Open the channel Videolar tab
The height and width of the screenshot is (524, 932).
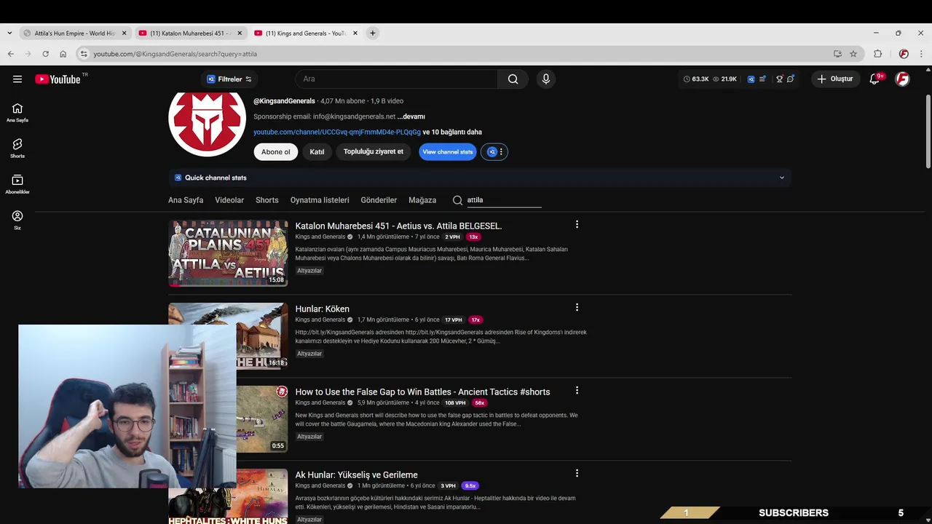pyautogui.click(x=229, y=200)
